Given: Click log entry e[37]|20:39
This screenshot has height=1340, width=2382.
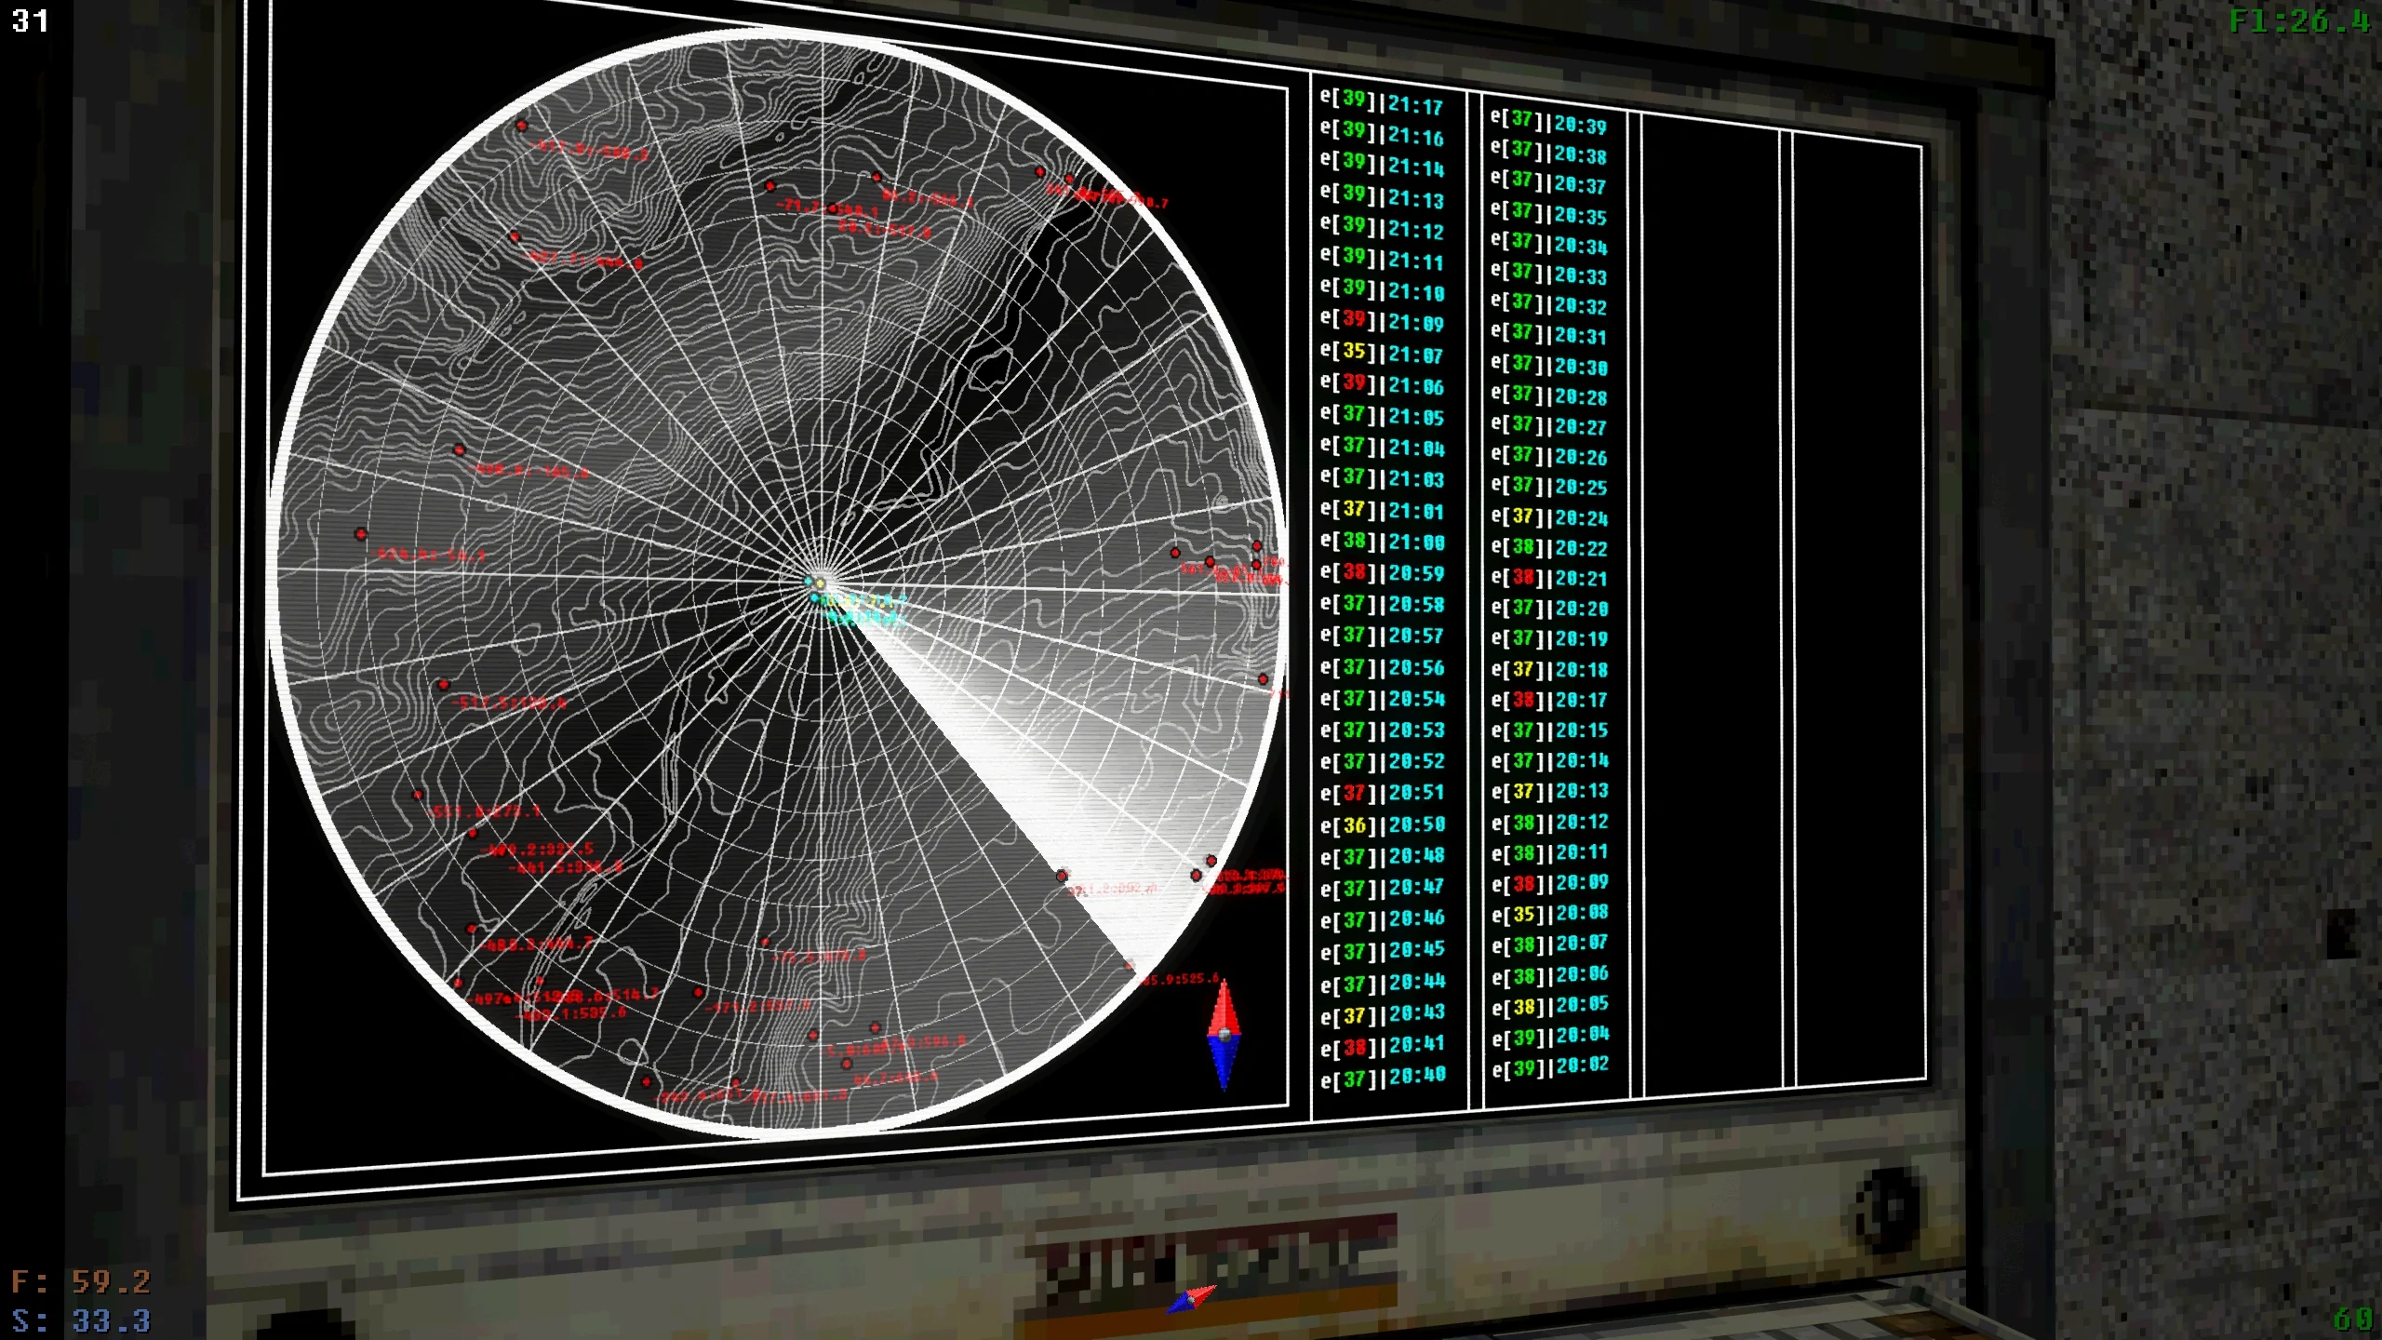Looking at the screenshot, I should [1548, 122].
